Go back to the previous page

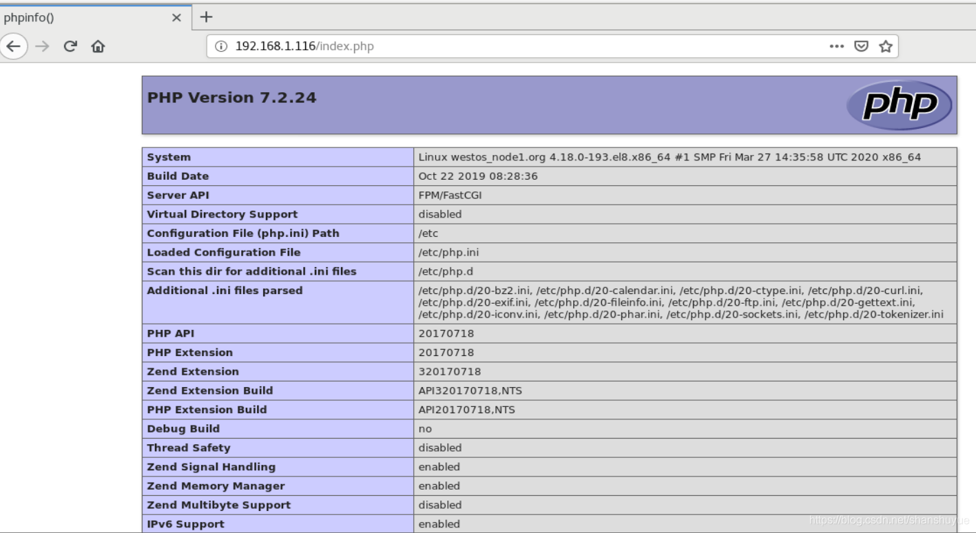click(14, 46)
